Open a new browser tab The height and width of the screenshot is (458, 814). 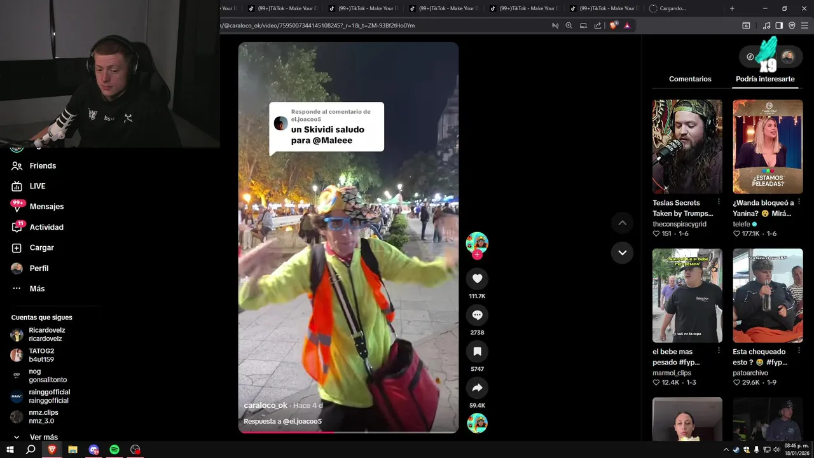pos(732,8)
